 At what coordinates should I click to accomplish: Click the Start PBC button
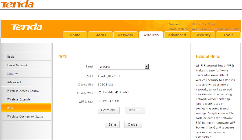(135, 110)
